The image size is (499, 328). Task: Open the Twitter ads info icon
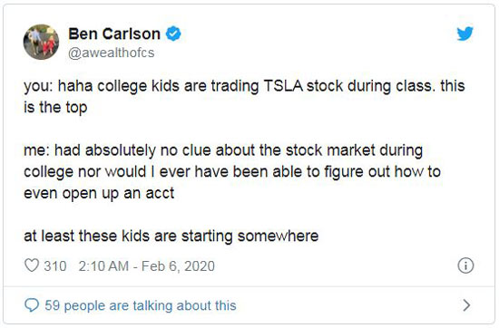point(465,265)
